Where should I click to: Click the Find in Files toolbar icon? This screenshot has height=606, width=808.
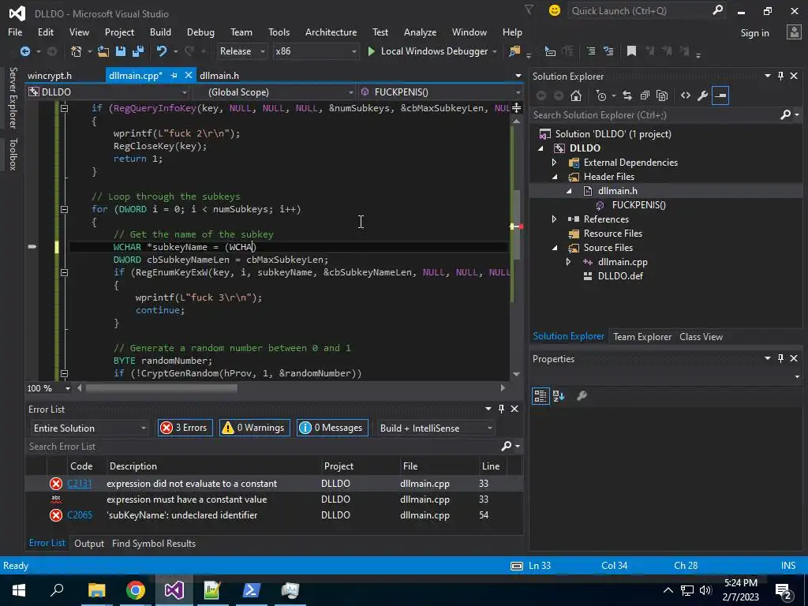[x=514, y=51]
